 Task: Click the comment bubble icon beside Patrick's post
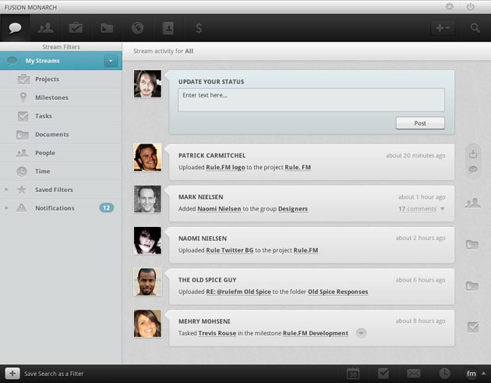coord(473,169)
